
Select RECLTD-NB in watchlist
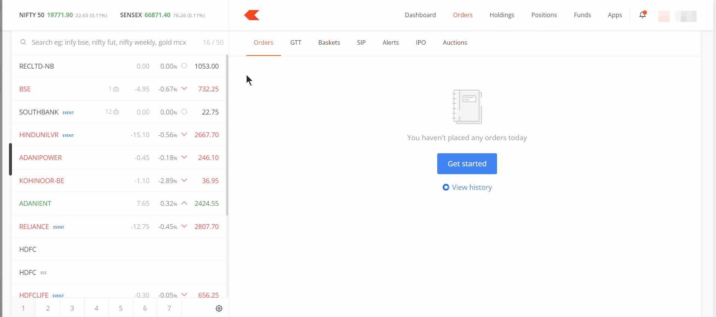coord(119,66)
